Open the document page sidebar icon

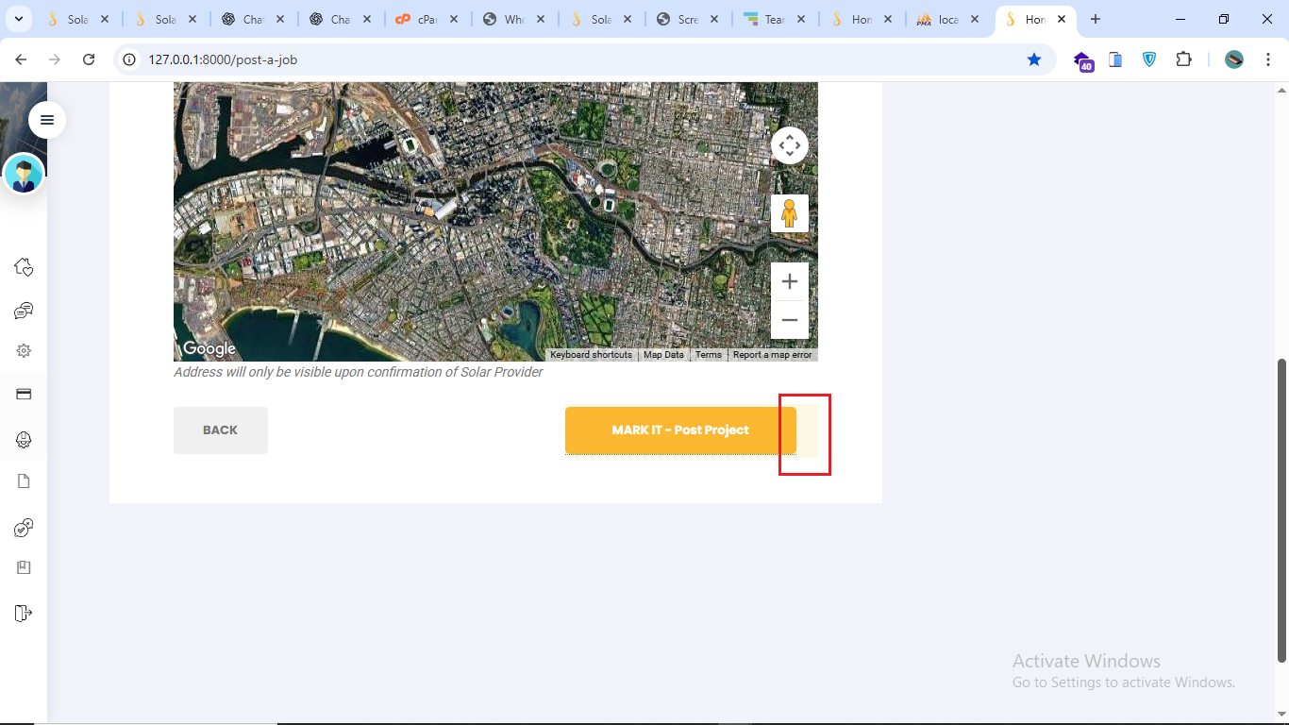[x=24, y=481]
